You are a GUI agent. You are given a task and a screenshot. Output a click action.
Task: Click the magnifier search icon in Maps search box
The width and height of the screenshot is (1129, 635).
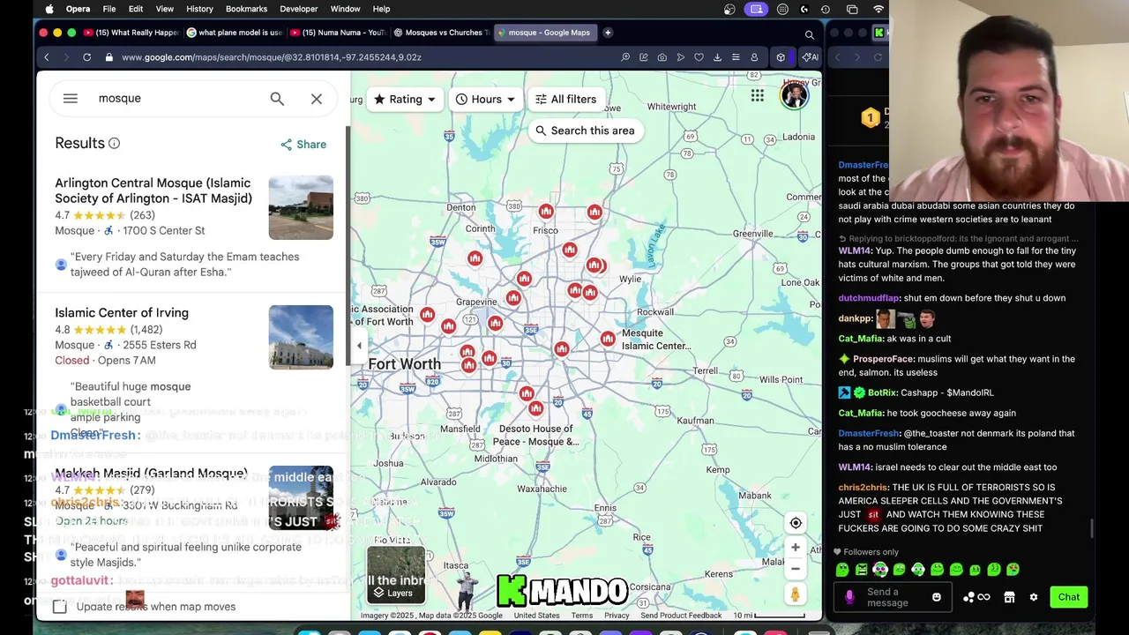277,99
